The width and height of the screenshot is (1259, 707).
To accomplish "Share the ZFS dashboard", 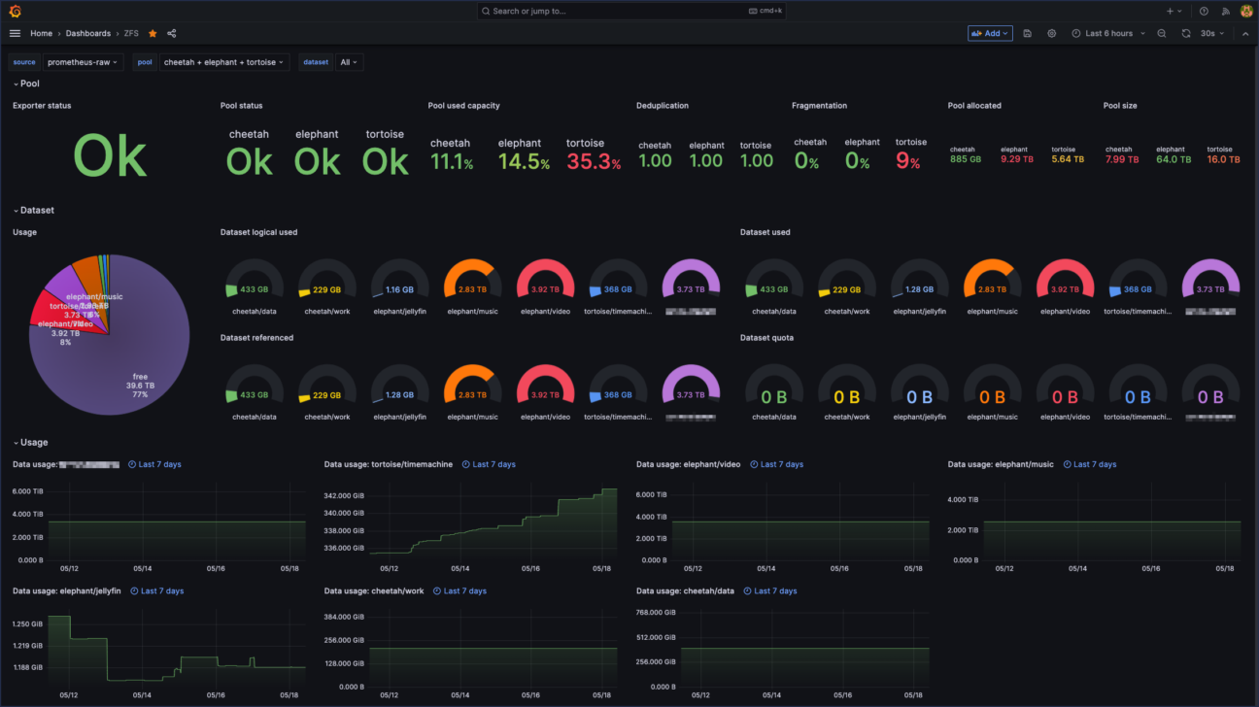I will point(172,33).
